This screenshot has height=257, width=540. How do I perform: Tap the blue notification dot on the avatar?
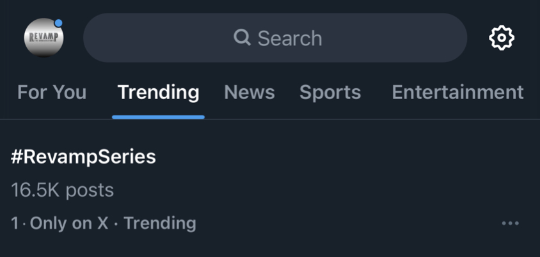coord(59,23)
